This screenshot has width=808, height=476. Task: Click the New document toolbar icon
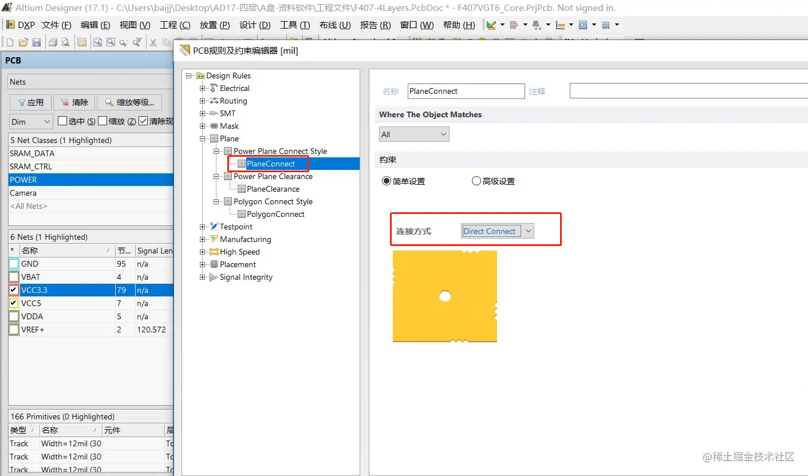[x=10, y=42]
